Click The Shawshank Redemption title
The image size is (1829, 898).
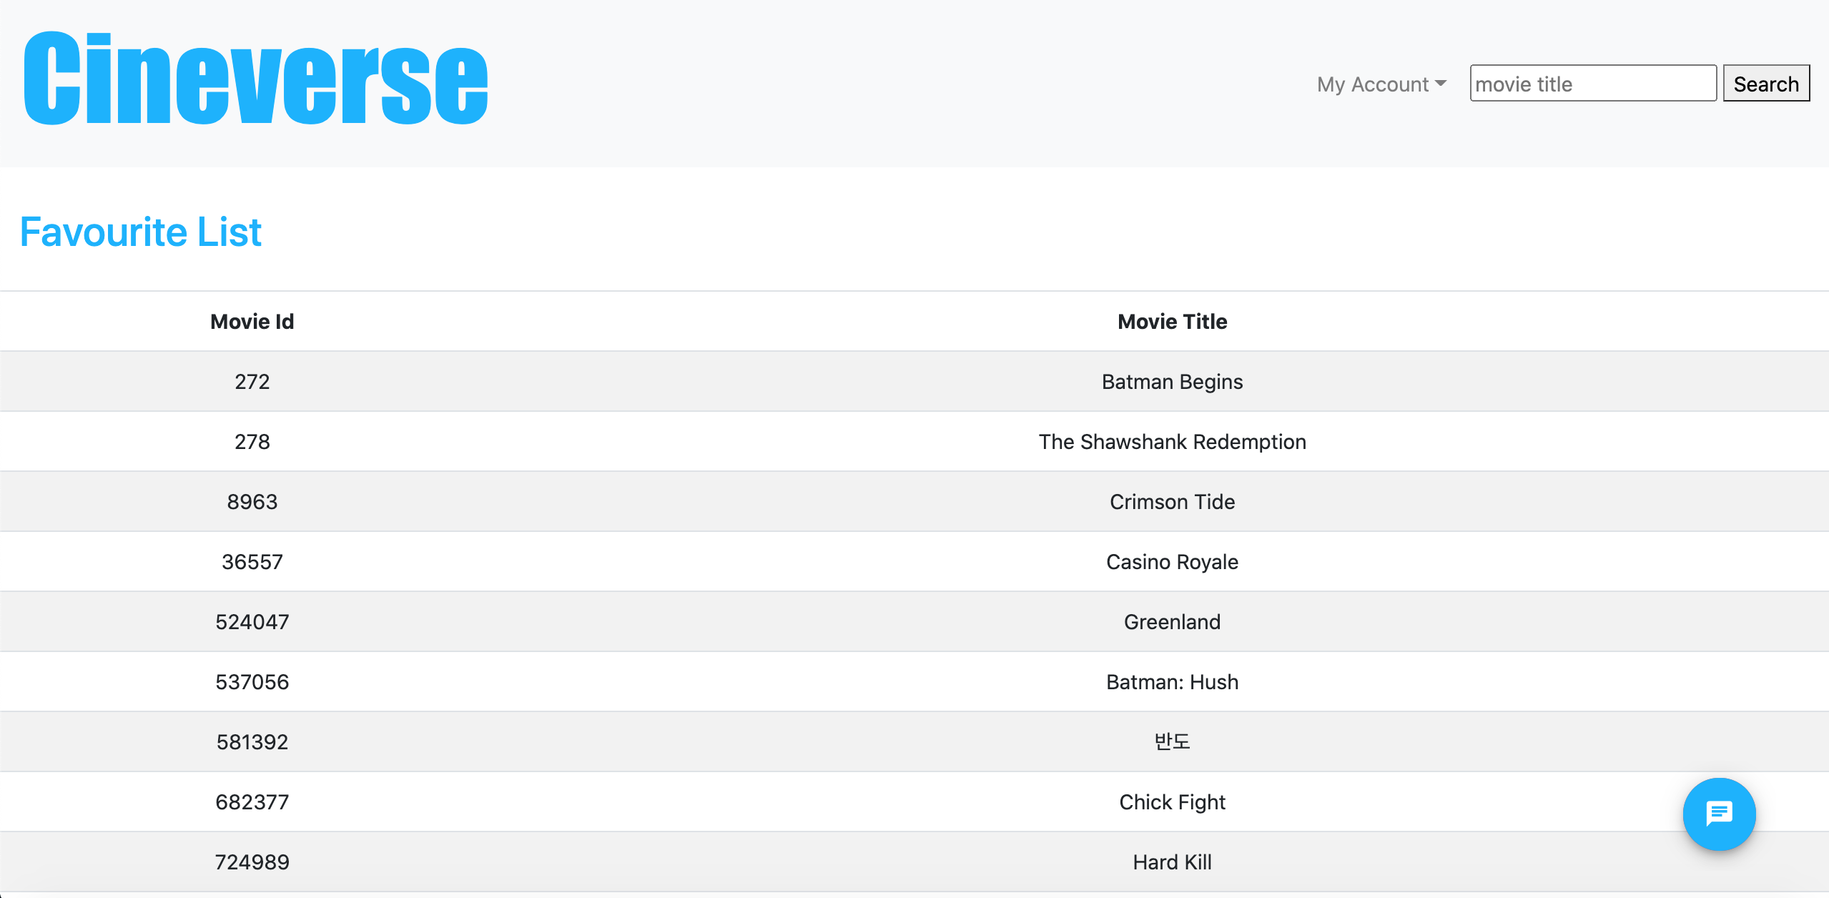tap(1171, 442)
